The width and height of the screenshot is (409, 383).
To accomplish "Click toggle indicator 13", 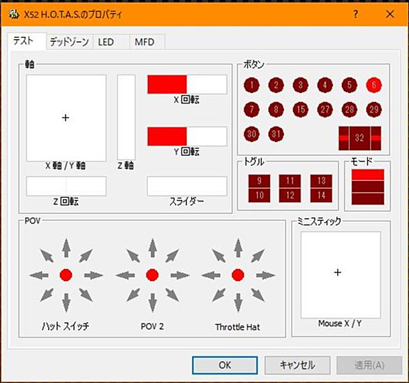I will [x=321, y=181].
